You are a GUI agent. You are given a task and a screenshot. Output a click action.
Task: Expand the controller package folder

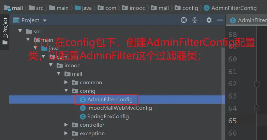tap(66, 125)
